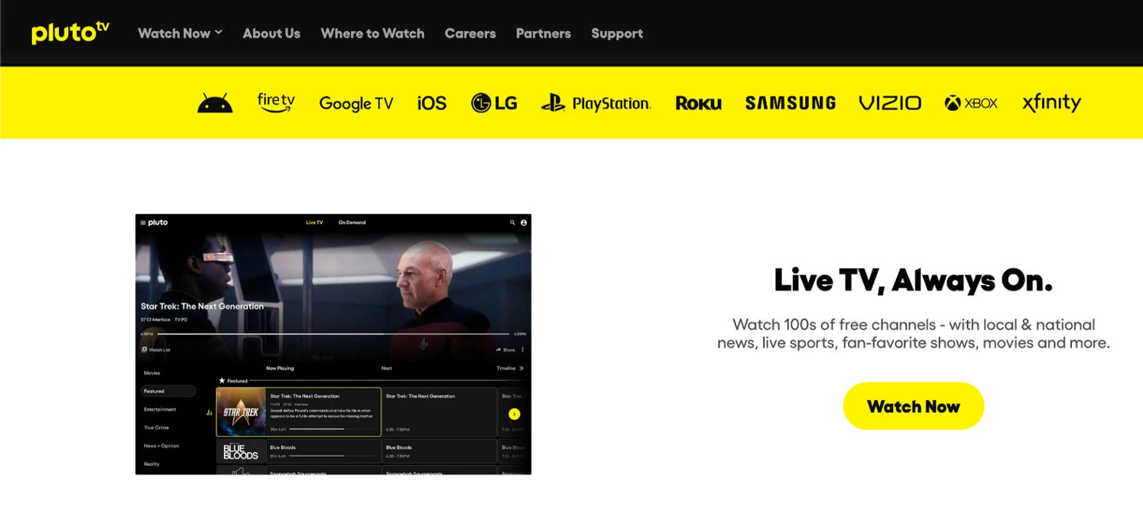This screenshot has height=510, width=1143.
Task: Click the hamburger menu icon in Pluto preview
Action: point(143,223)
